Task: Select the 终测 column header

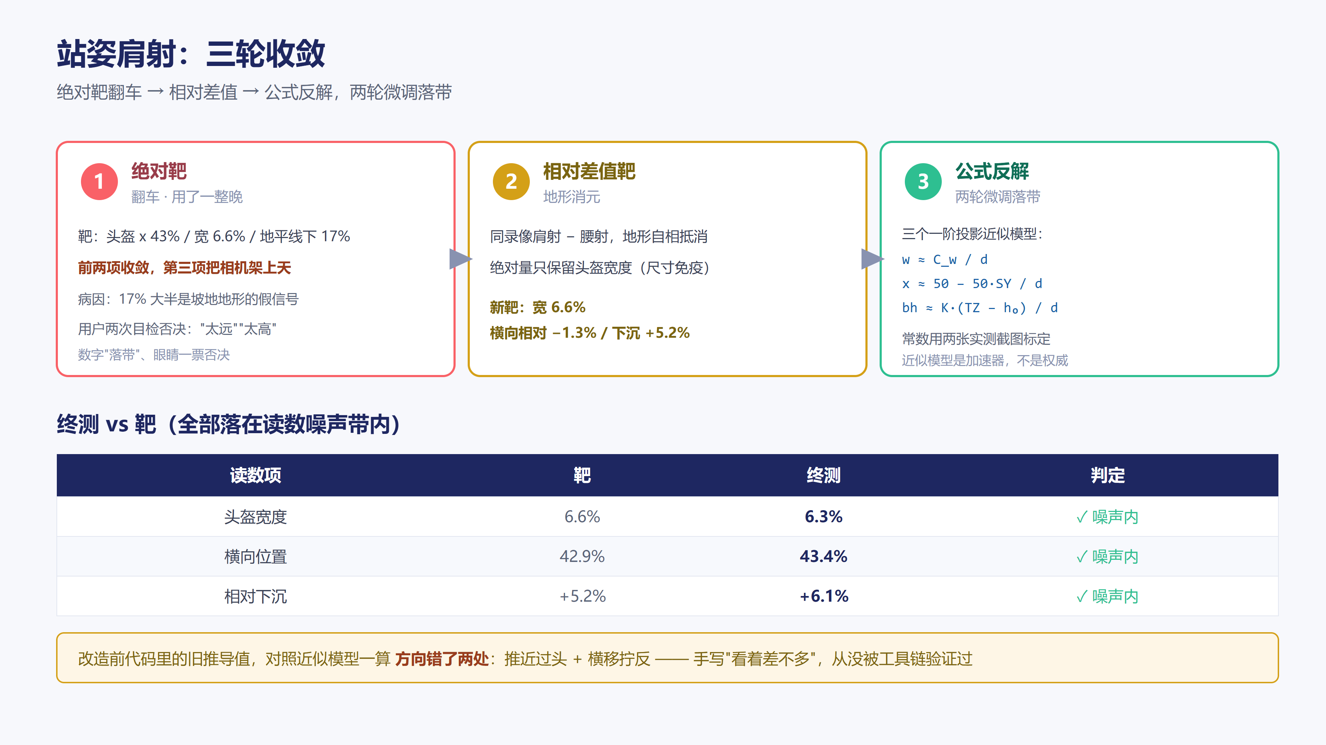Action: (x=824, y=475)
